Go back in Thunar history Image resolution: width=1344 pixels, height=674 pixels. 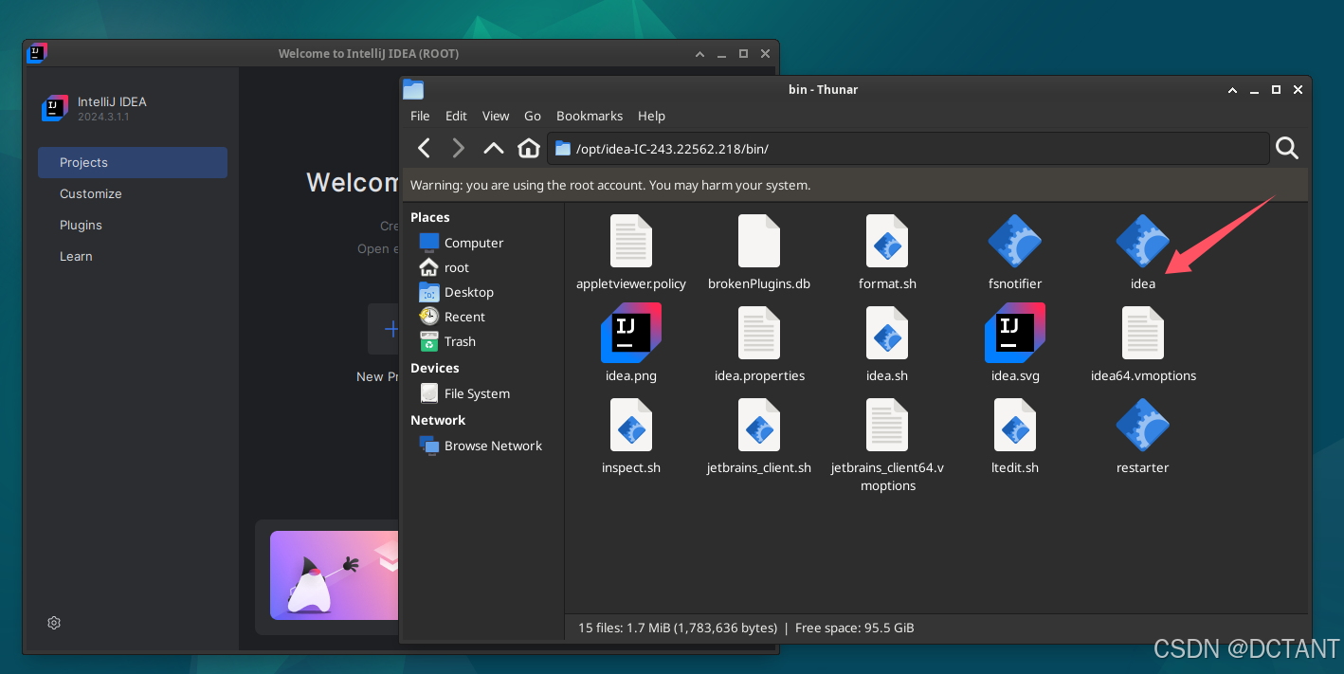tap(425, 148)
